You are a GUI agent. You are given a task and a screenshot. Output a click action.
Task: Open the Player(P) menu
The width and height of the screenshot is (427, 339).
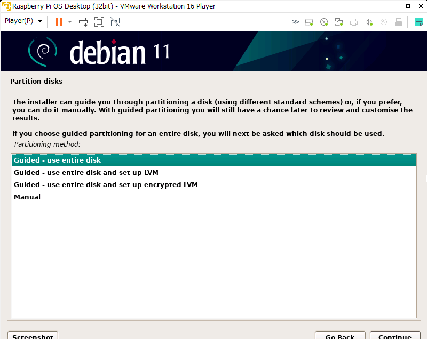click(x=23, y=21)
